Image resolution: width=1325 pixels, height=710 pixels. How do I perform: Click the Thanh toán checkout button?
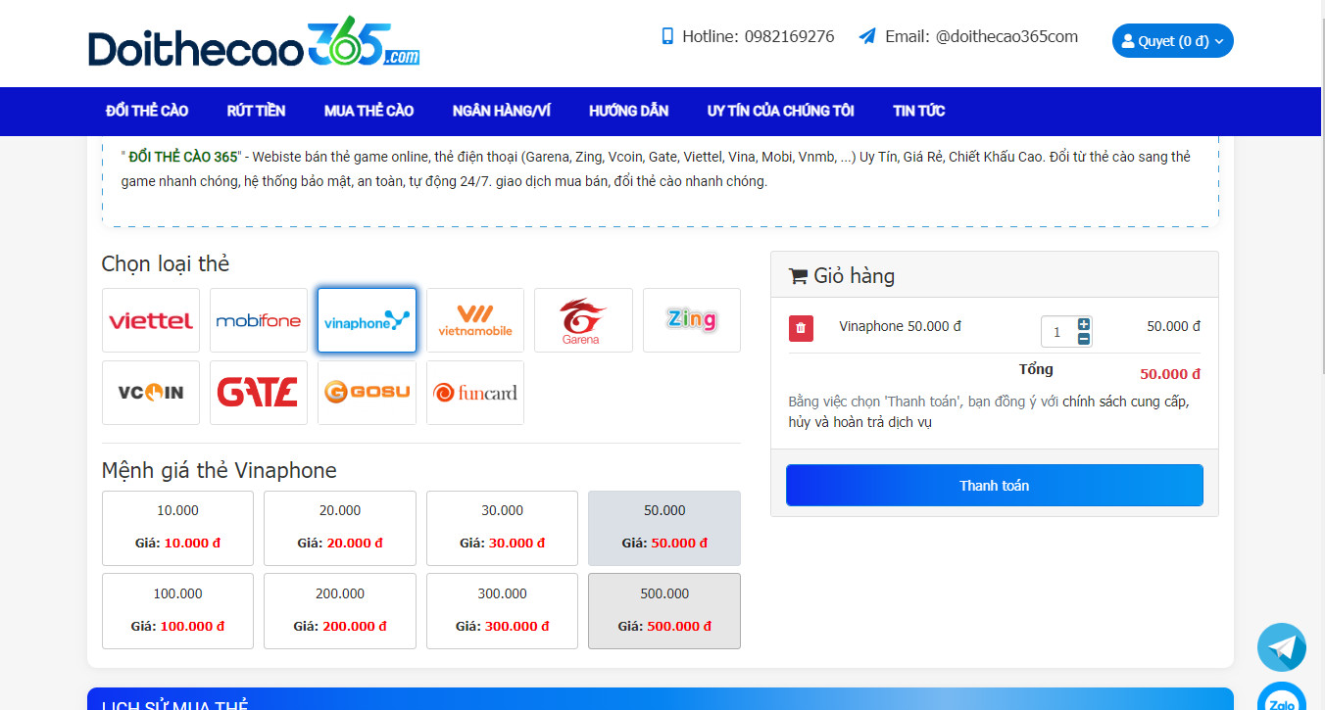point(994,486)
